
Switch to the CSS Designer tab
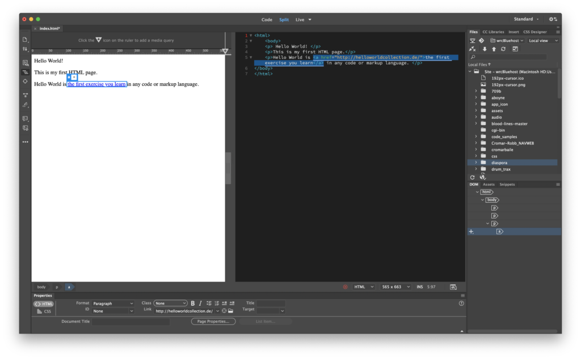(x=535, y=32)
